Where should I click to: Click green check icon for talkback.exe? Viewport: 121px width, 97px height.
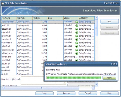[x=77, y=53]
